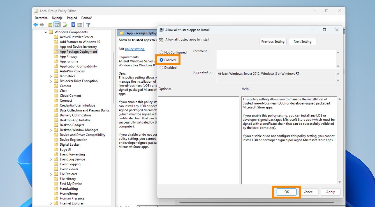Expand the Desktop Window Manager node

click(51, 130)
